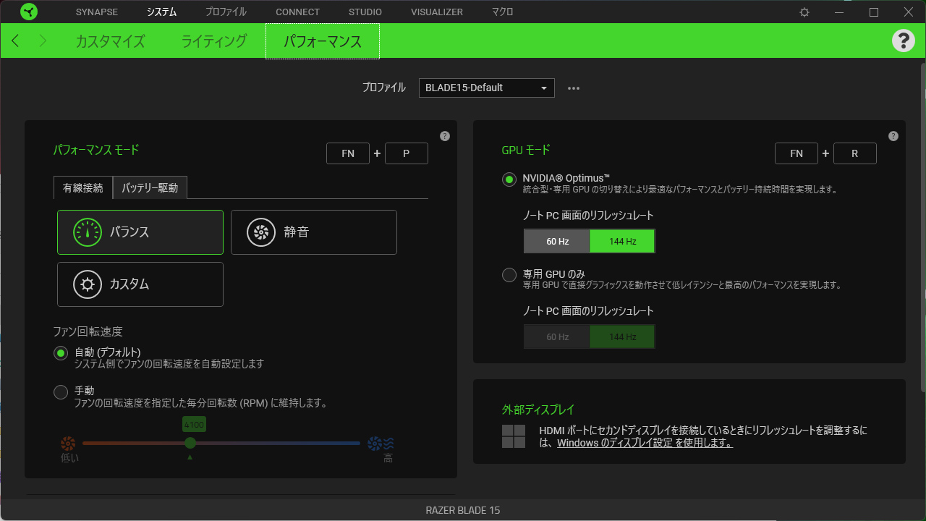
Task: Switch to カスタマイズ tab
Action: (111, 41)
